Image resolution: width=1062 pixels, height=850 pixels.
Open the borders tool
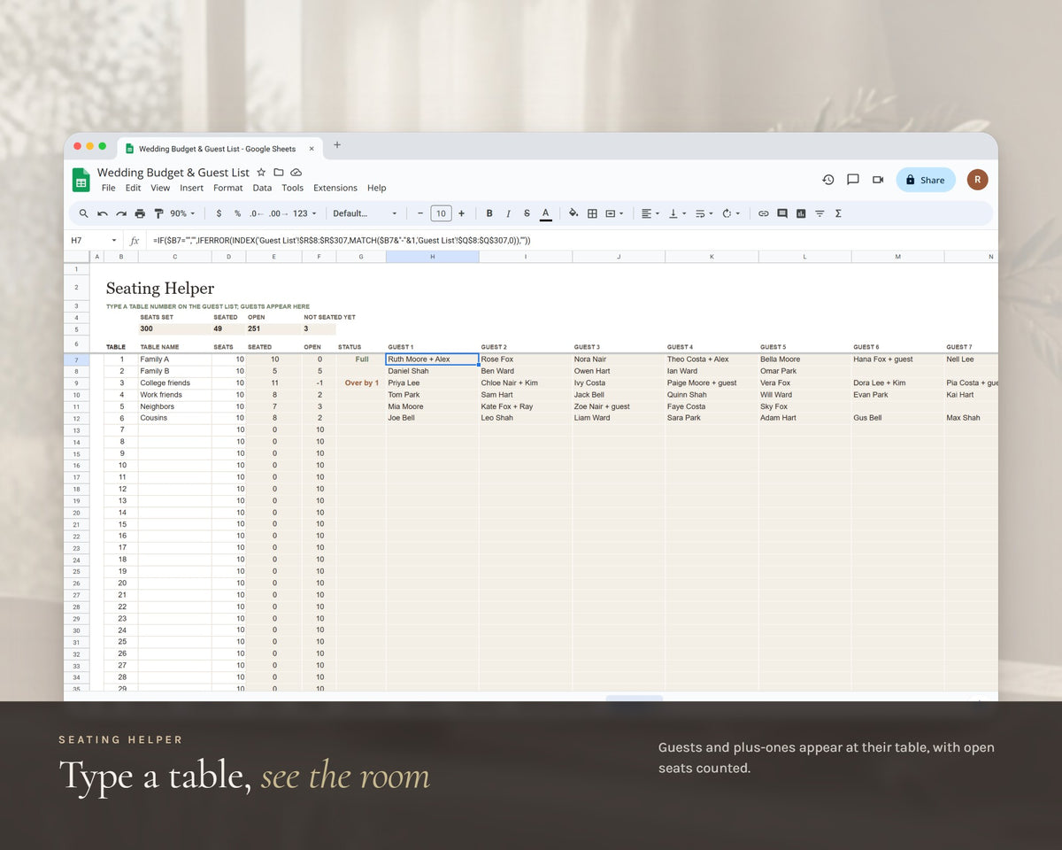tap(592, 213)
